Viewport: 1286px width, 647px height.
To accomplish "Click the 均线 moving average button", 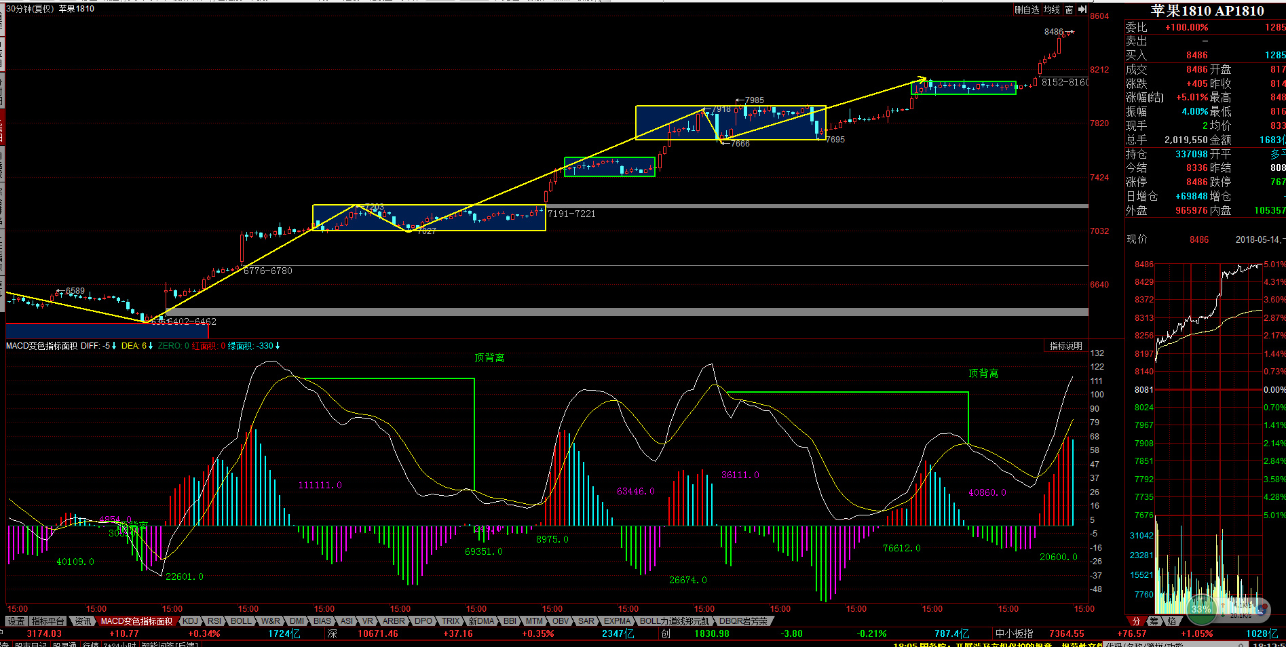I will 1052,9.
